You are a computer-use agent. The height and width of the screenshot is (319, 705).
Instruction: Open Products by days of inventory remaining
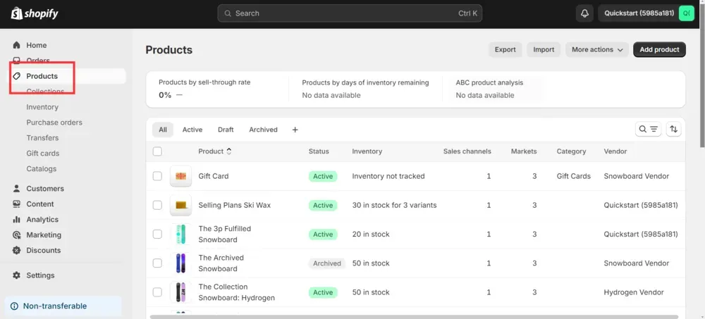(365, 89)
